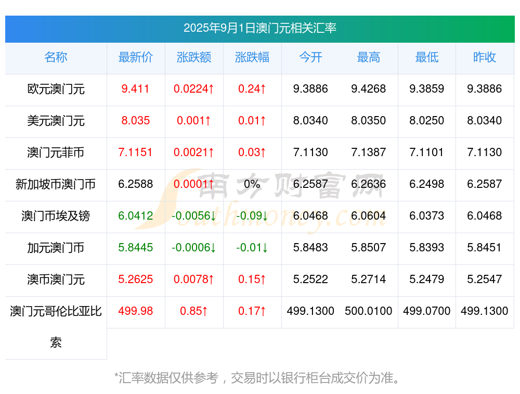Click previous close 5.2547
The image size is (520, 394).
coord(485,279)
